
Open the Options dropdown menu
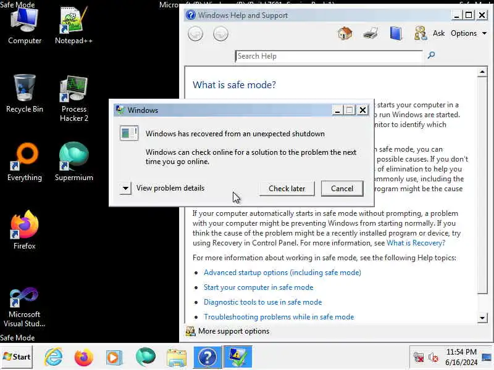(x=469, y=33)
